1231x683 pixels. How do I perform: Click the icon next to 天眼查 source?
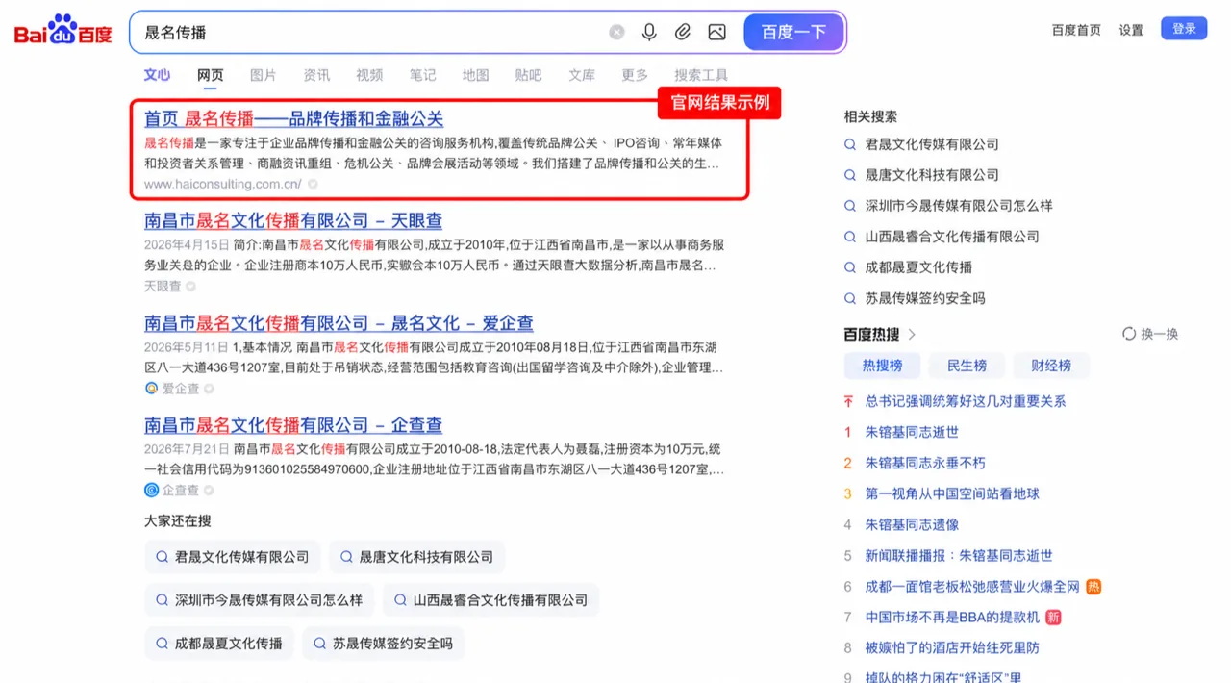tap(190, 286)
